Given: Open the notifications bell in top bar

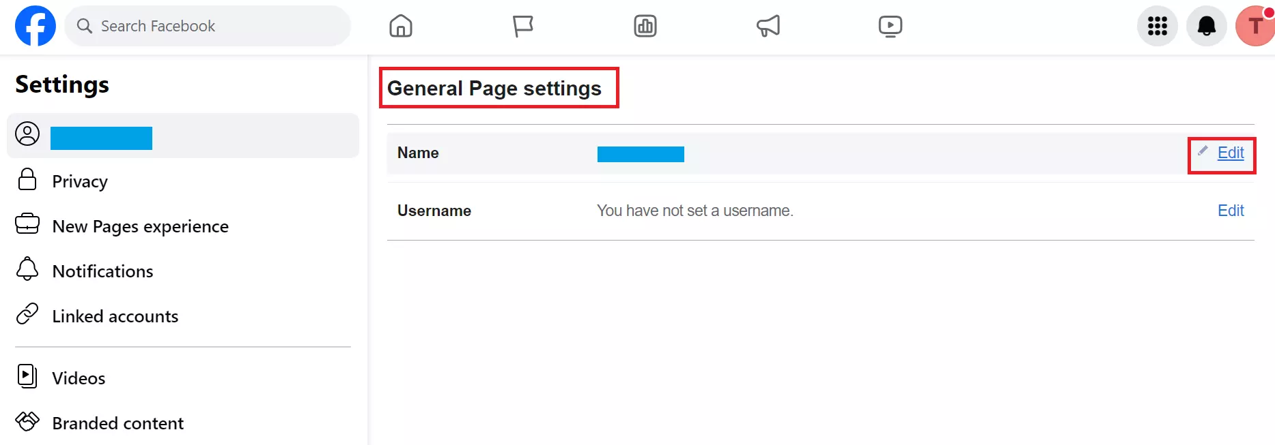Looking at the screenshot, I should 1207,26.
